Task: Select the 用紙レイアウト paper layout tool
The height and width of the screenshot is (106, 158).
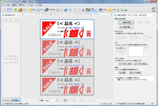Action: 91,10
